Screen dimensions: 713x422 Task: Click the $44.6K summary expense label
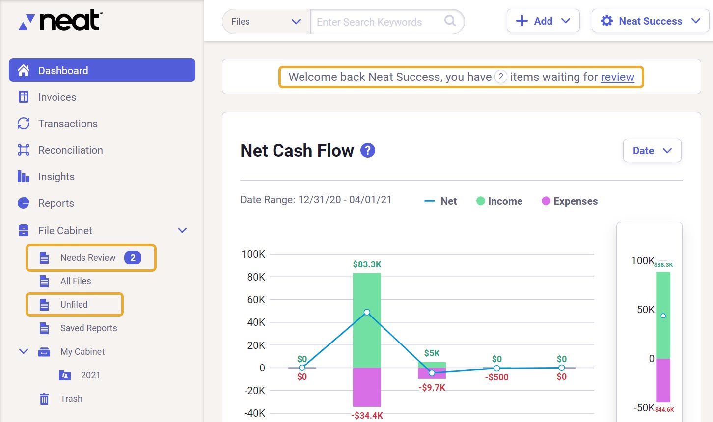664,409
